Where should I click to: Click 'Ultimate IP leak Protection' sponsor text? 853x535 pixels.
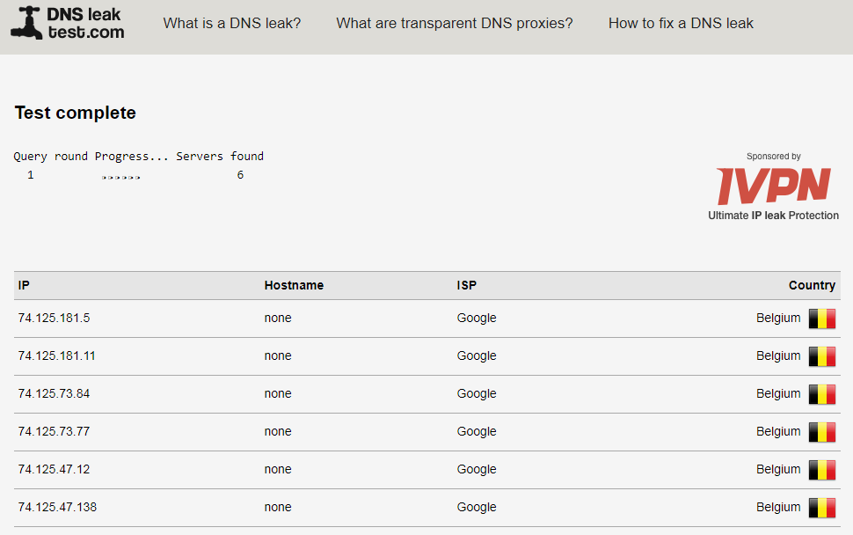773,216
